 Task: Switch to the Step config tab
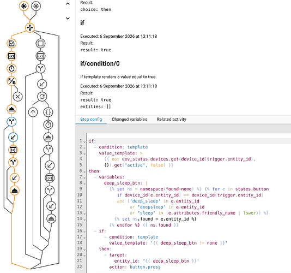(91, 120)
